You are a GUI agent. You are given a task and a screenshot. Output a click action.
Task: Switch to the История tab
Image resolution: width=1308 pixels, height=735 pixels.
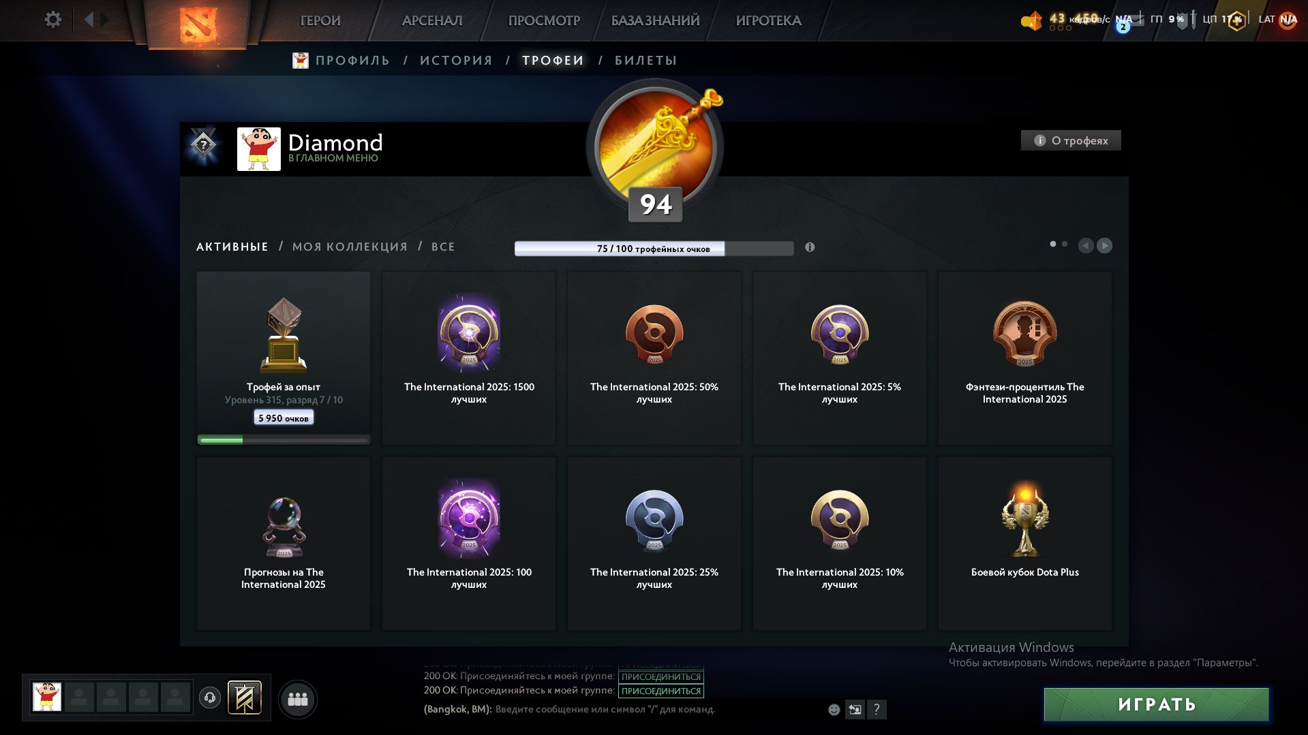pyautogui.click(x=456, y=61)
